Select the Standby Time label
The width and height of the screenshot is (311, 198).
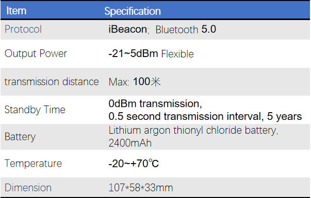pyautogui.click(x=35, y=110)
